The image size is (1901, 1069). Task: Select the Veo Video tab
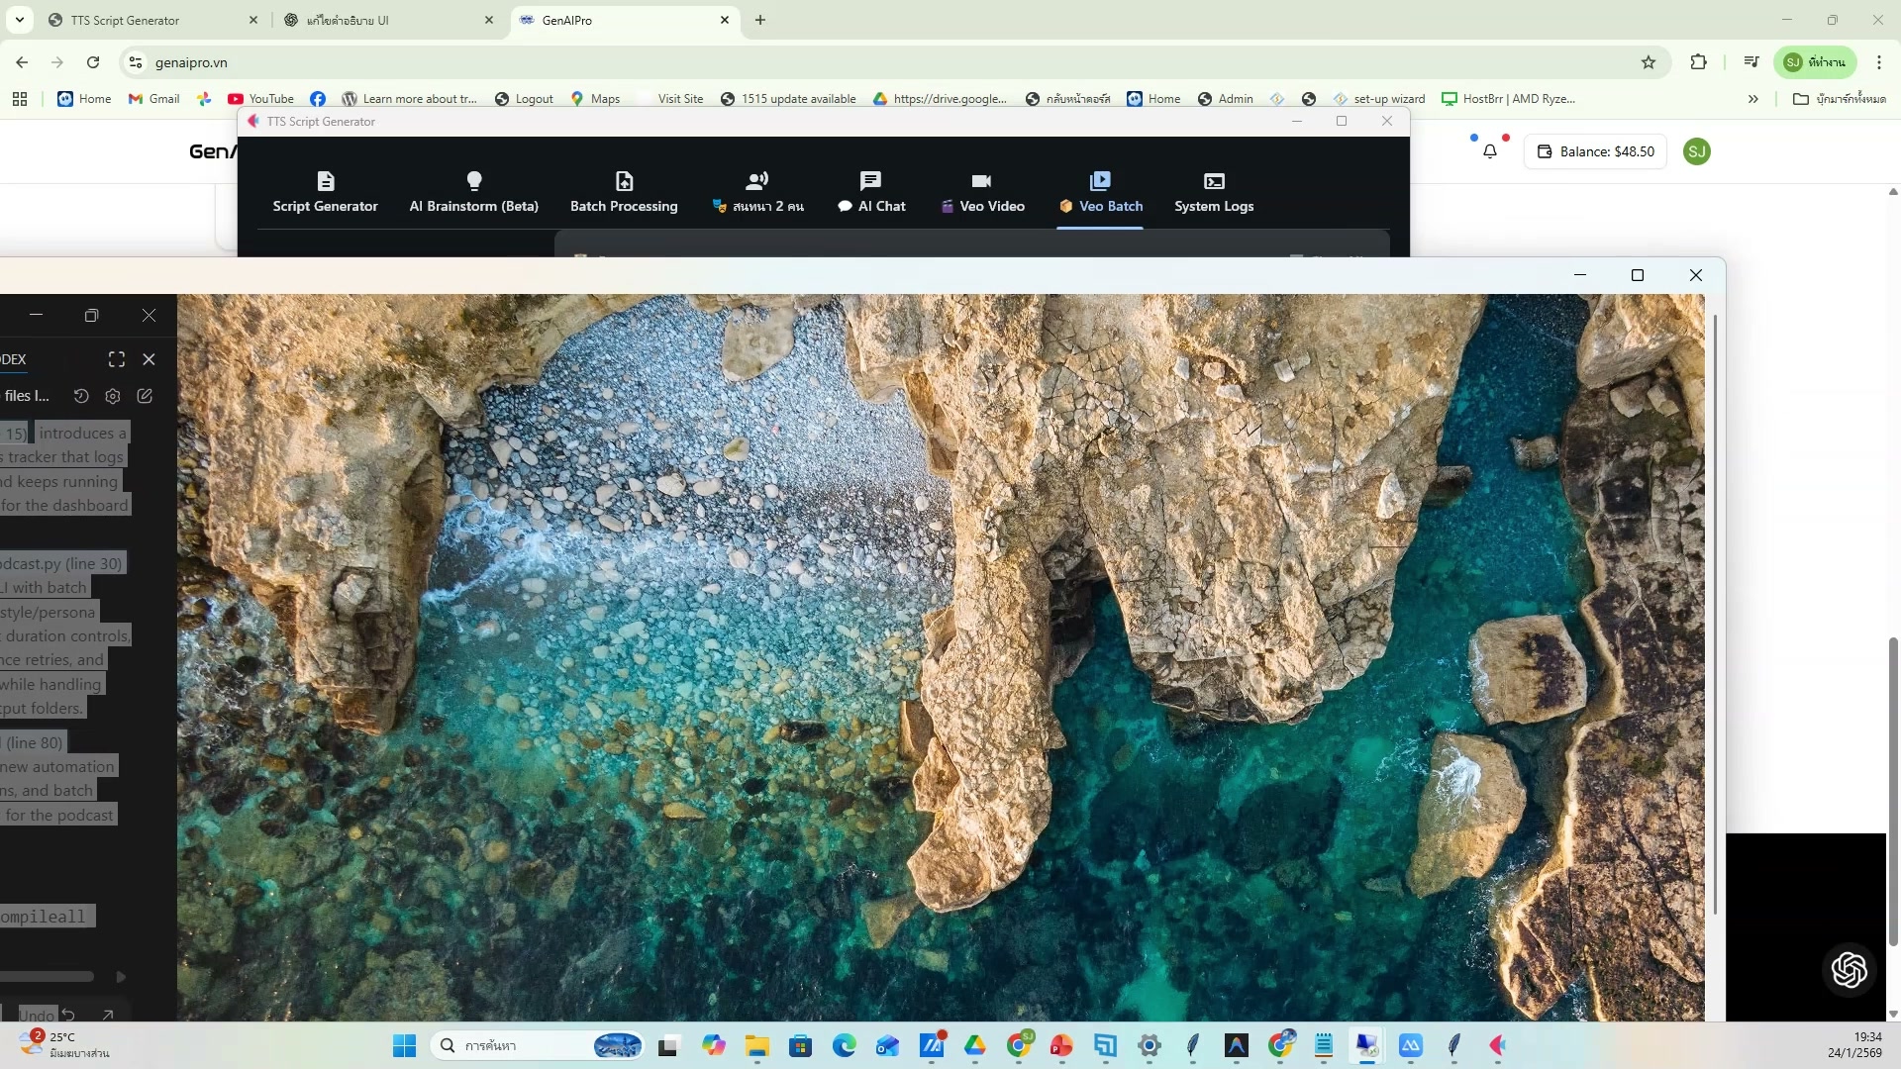(981, 192)
